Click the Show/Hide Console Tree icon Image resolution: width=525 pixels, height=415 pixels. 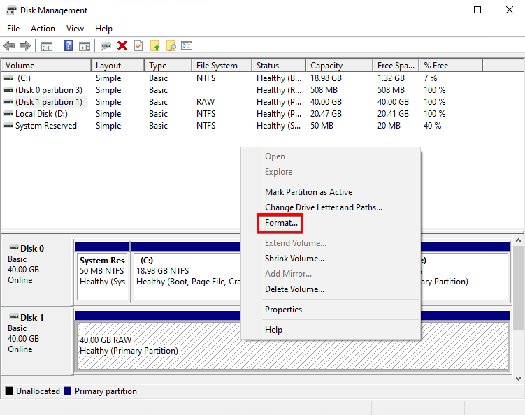pos(47,45)
